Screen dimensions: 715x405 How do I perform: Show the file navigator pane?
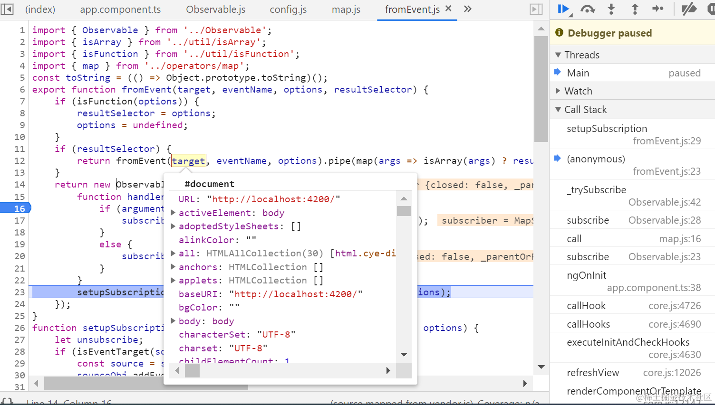coord(7,9)
